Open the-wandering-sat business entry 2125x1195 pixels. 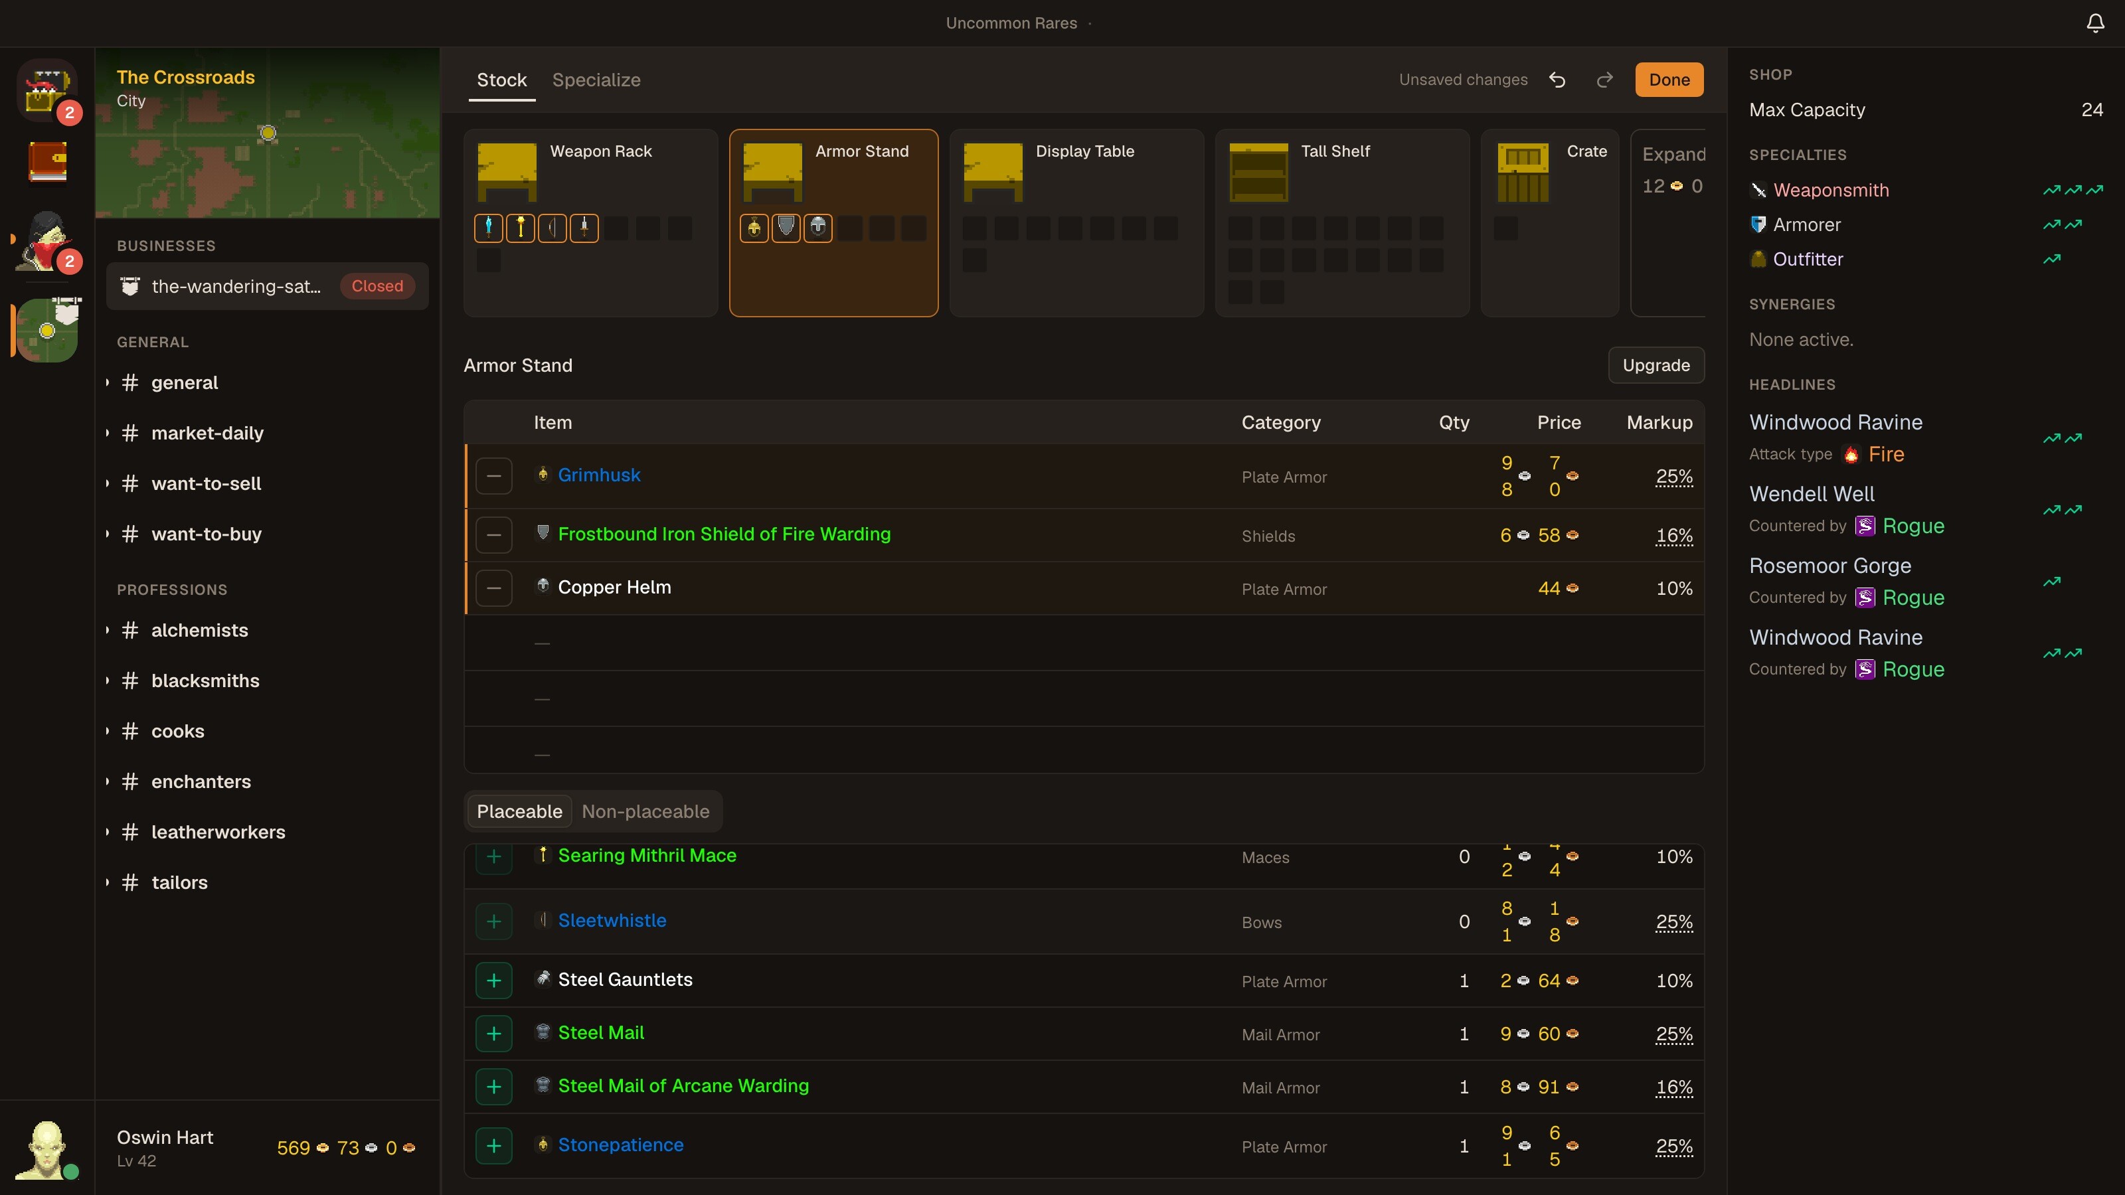coord(267,286)
